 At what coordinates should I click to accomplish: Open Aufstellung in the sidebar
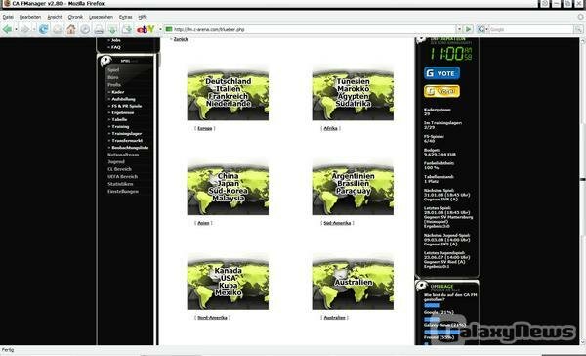[x=124, y=99]
